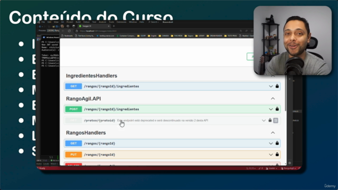Image resolution: width=338 pixels, height=190 pixels.
Task: Click the RangoAgil.API section heading
Action: click(x=83, y=99)
